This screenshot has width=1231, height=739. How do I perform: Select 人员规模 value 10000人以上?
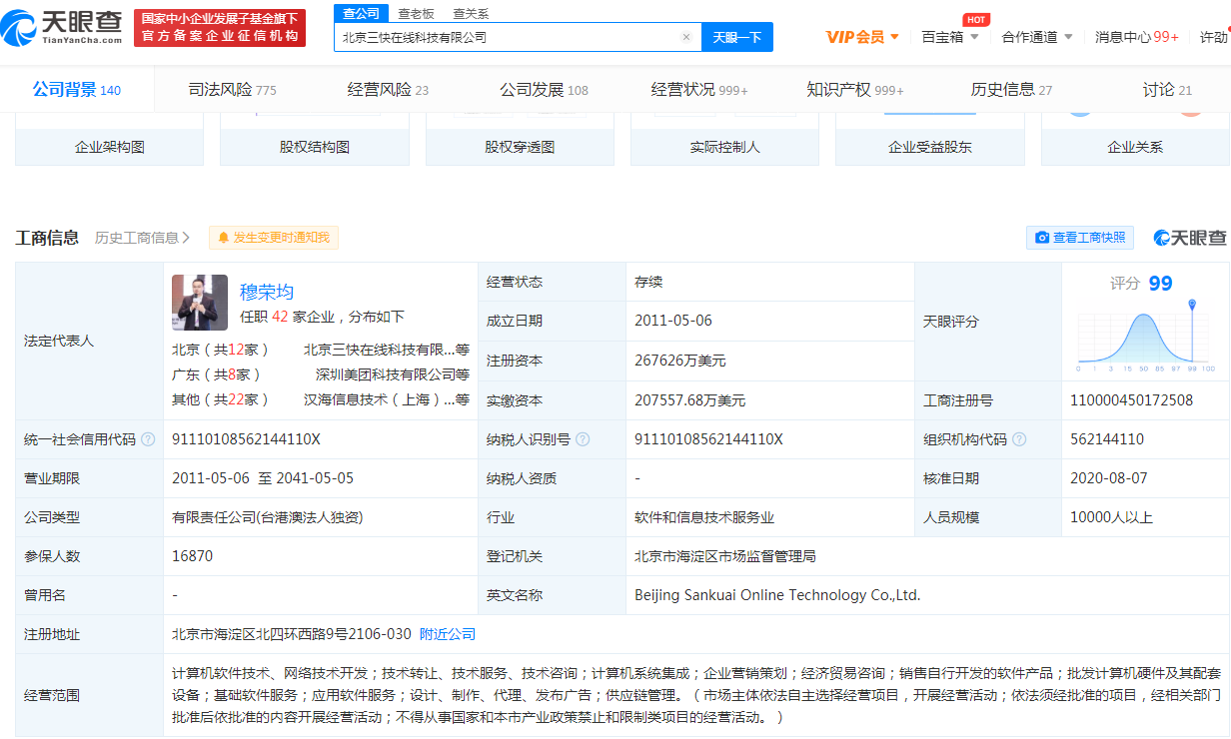point(1111,517)
